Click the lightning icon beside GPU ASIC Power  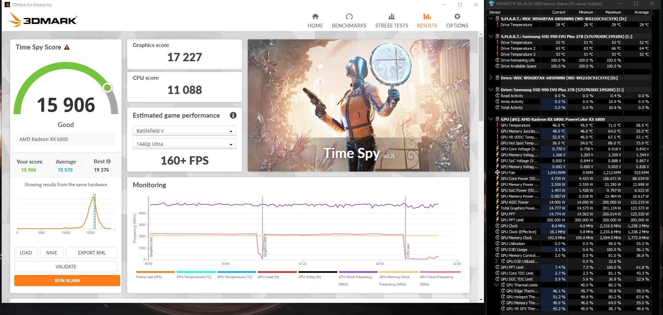coord(498,202)
